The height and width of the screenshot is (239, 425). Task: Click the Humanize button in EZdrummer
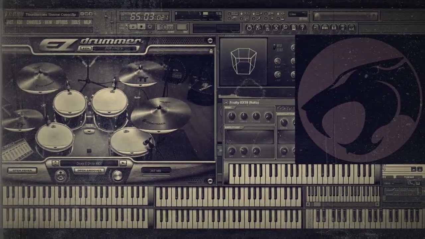(x=60, y=175)
